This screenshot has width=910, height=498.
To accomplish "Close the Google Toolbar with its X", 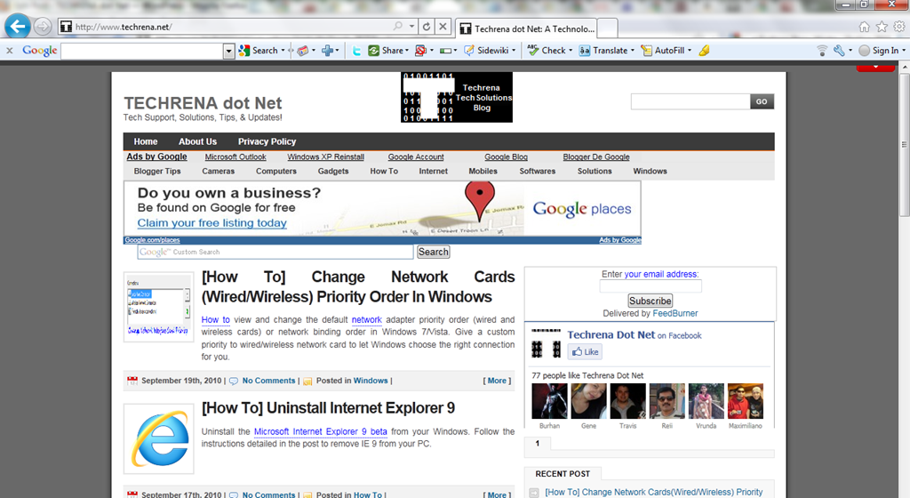I will point(9,51).
